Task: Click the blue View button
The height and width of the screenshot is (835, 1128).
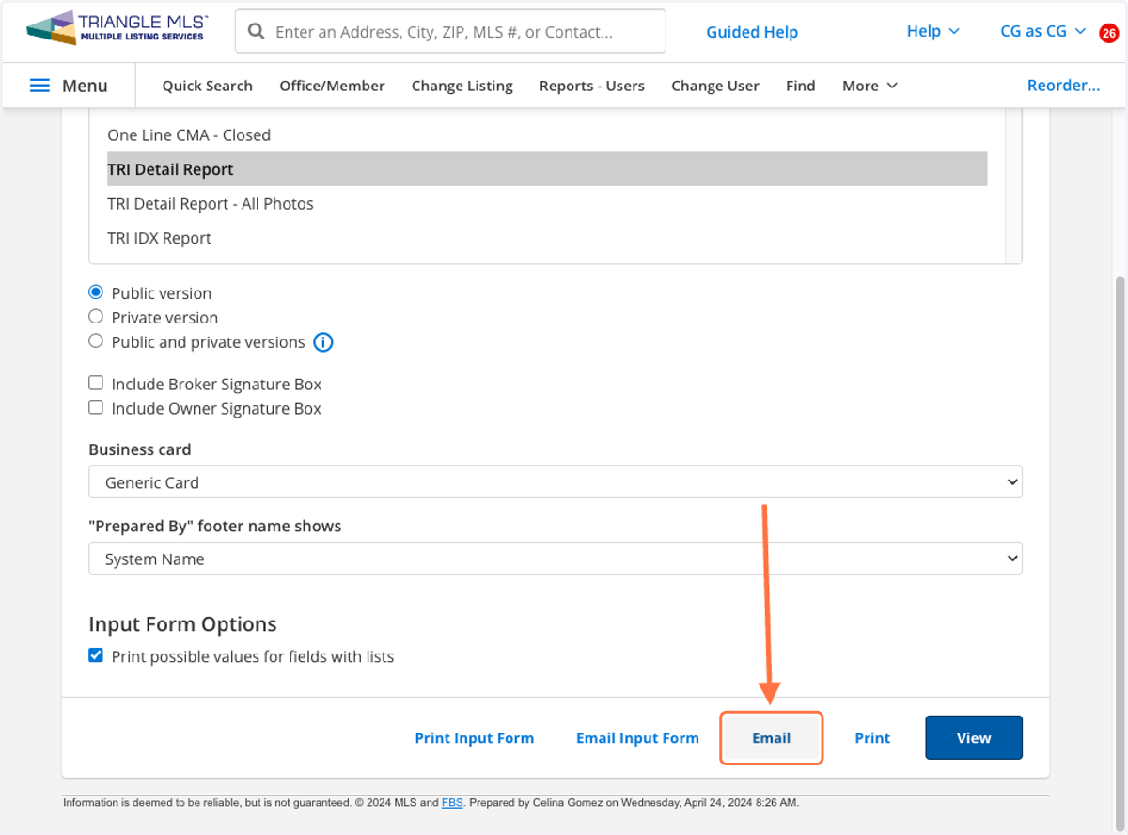Action: (974, 738)
